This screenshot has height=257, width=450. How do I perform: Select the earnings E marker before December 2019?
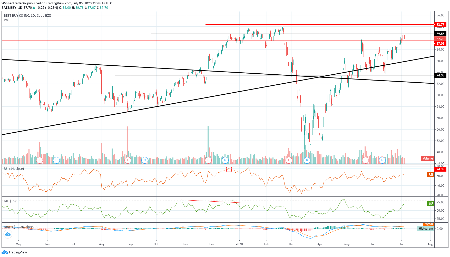[x=208, y=160]
